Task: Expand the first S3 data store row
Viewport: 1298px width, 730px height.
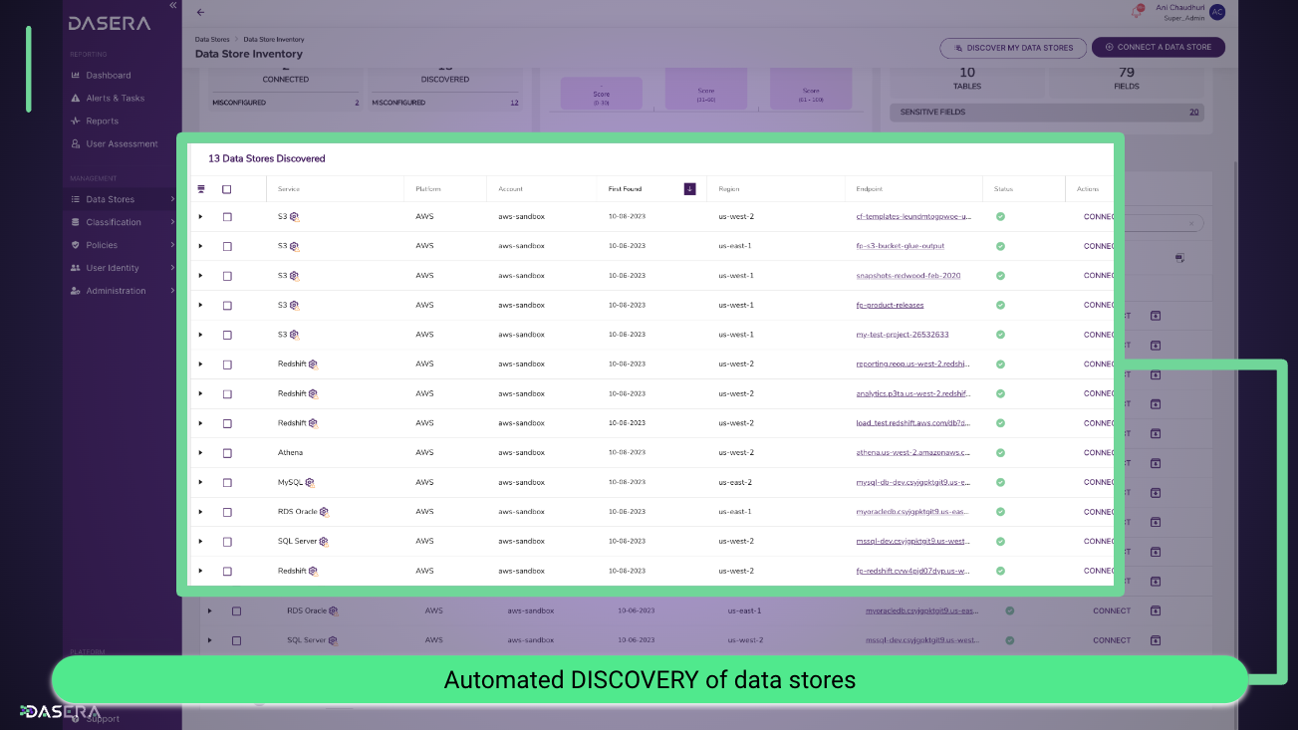Action: [202, 216]
